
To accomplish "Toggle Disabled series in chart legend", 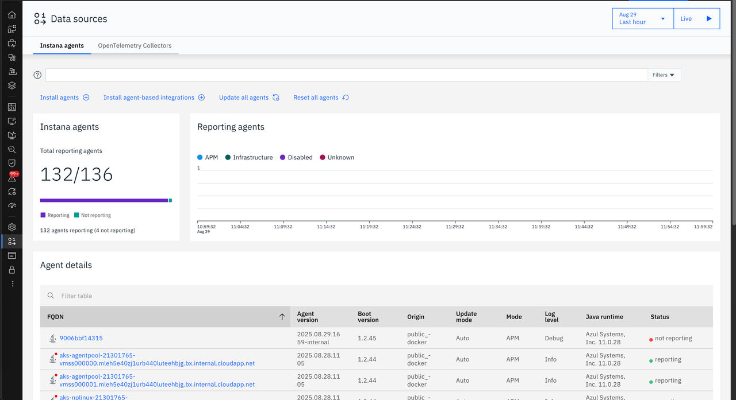I will (296, 157).
